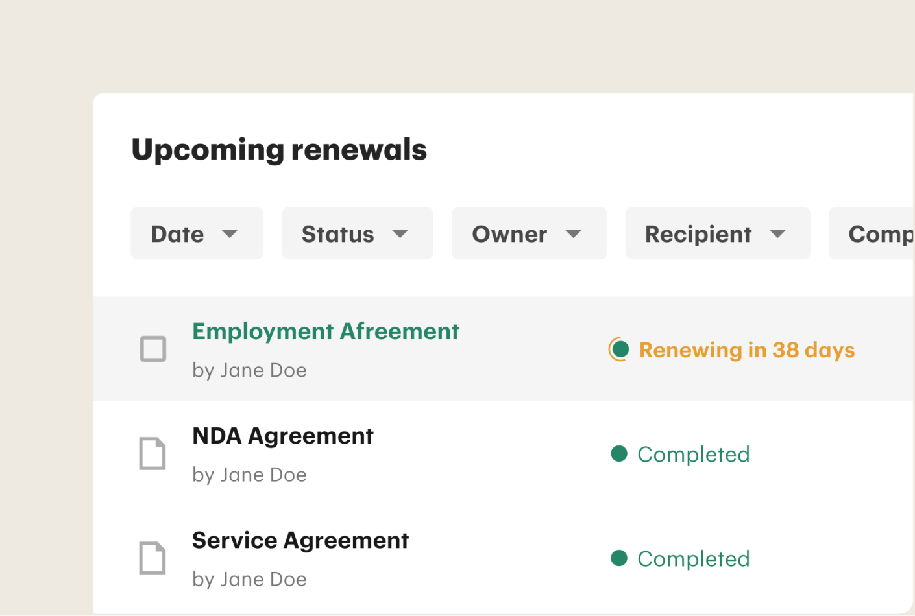Click 'by Jane Doe' under Employment Afreement
915x616 pixels.
[249, 370]
